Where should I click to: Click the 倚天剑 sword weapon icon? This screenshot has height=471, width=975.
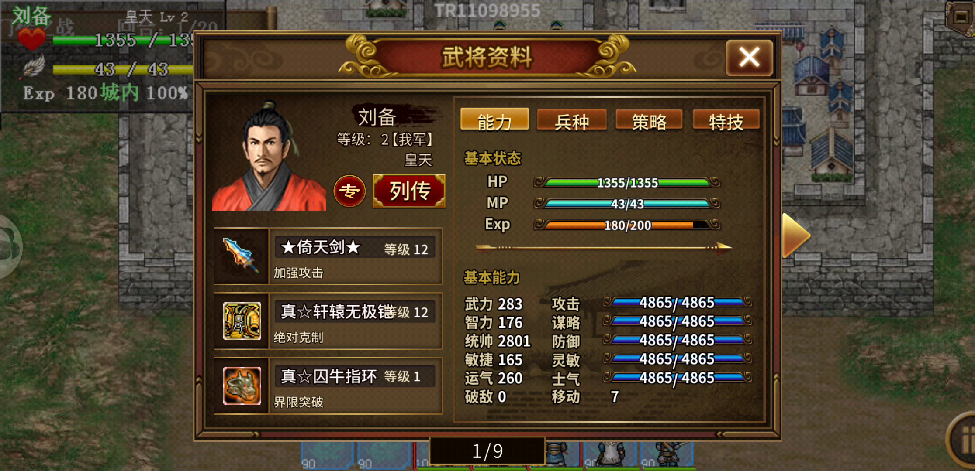[x=241, y=256]
